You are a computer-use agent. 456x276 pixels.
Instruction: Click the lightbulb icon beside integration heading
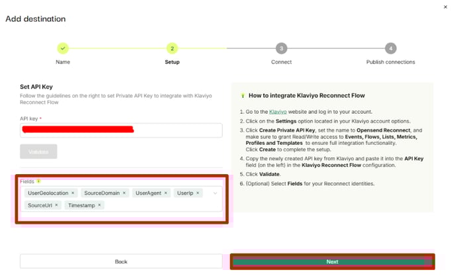pos(243,95)
